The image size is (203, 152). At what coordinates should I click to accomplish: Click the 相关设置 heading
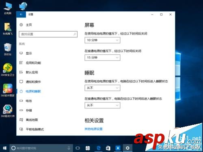pyautogui.click(x=94, y=120)
